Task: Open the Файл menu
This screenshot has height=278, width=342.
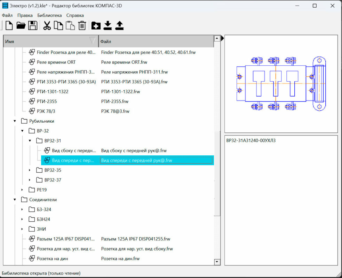Action: (7, 15)
